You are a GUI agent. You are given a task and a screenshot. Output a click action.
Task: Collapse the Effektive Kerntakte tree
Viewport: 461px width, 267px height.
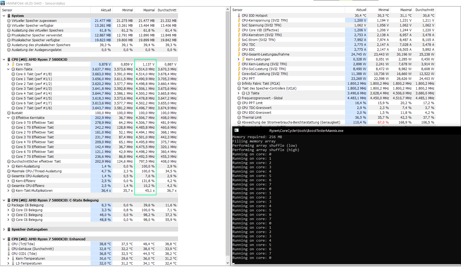(x=8, y=118)
